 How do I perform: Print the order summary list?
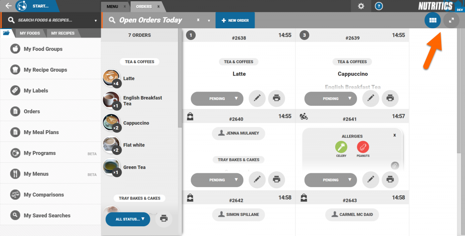(x=164, y=219)
